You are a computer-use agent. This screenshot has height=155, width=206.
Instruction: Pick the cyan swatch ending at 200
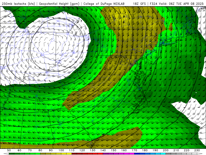point(163,154)
